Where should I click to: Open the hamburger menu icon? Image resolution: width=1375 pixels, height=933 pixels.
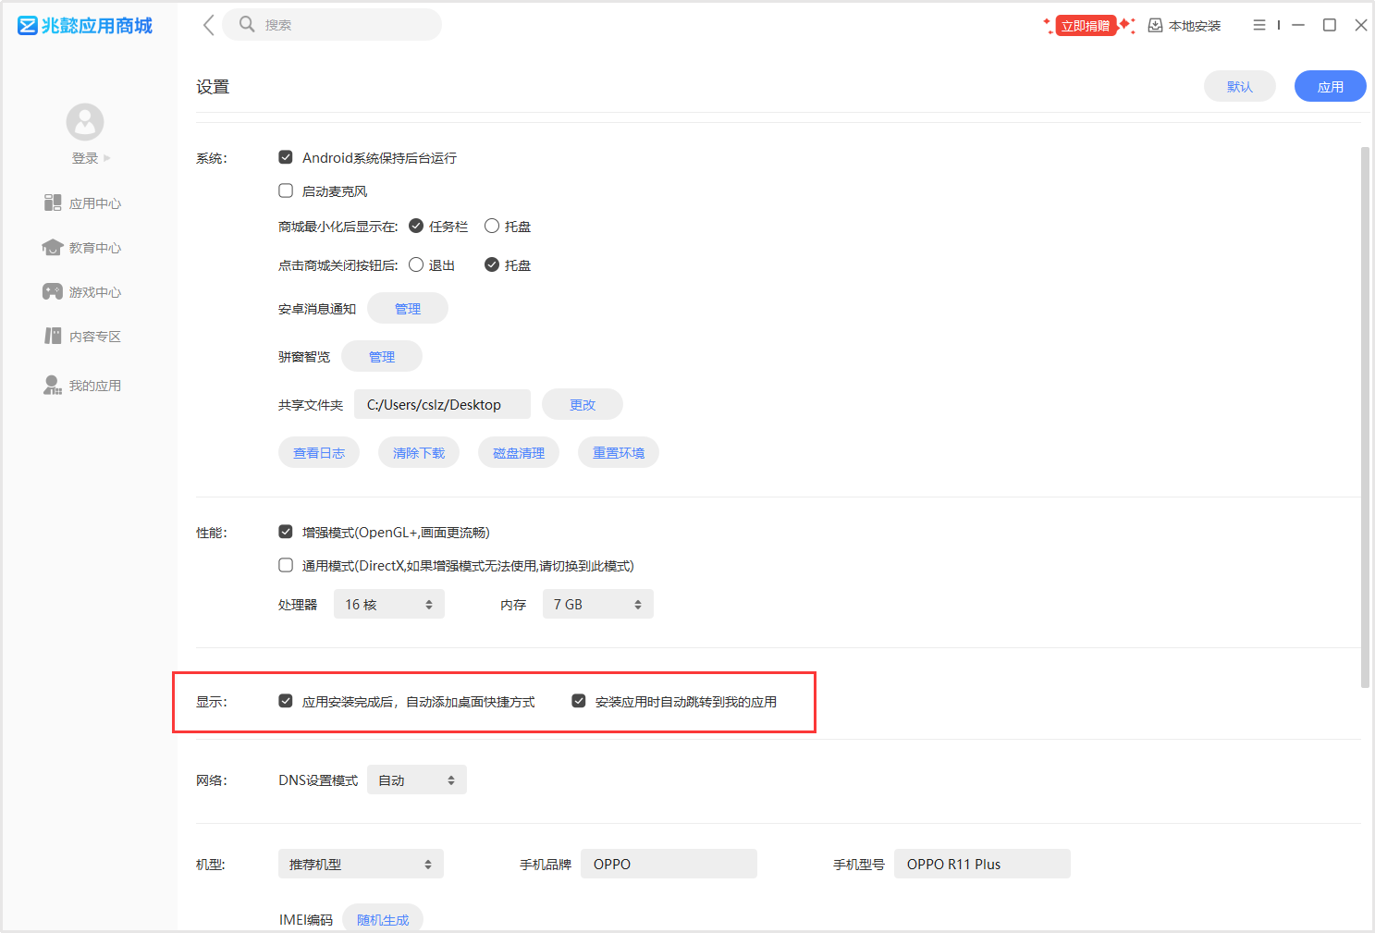pyautogui.click(x=1258, y=25)
